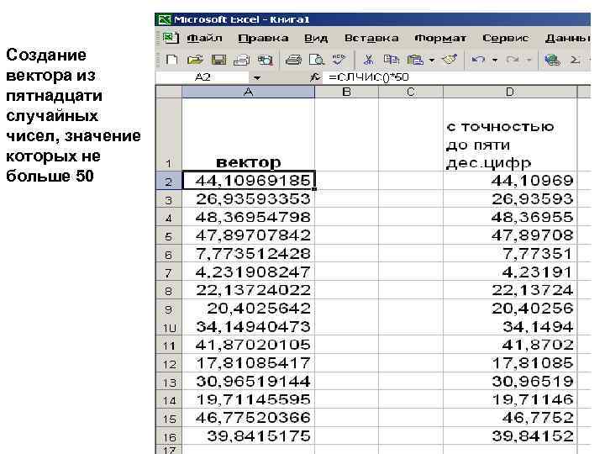Select cell with value 41,87020105

pyautogui.click(x=249, y=345)
